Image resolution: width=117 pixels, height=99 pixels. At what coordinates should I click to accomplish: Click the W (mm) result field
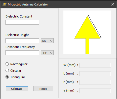pos(95,65)
